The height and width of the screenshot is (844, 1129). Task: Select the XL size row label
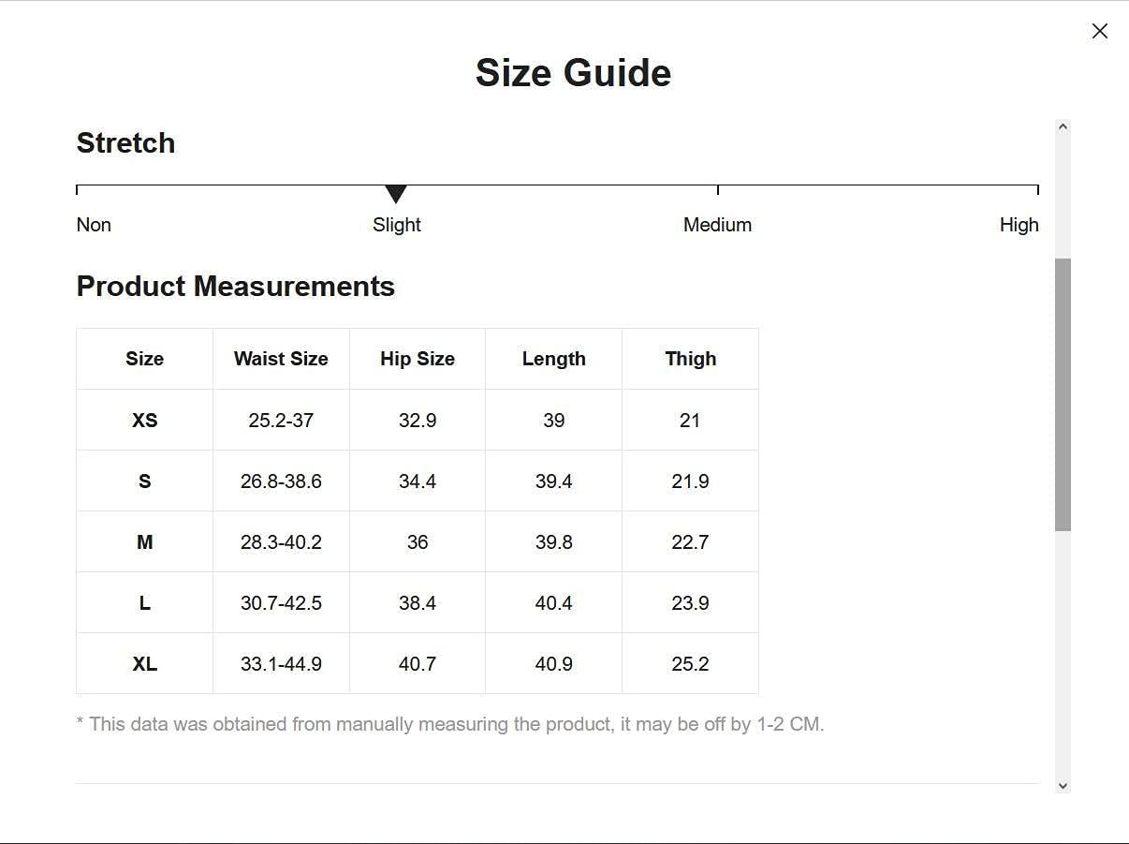145,664
